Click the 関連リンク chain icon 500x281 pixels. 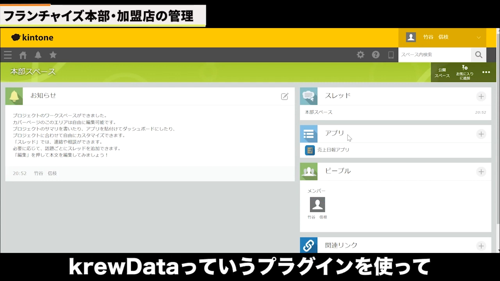click(x=309, y=245)
